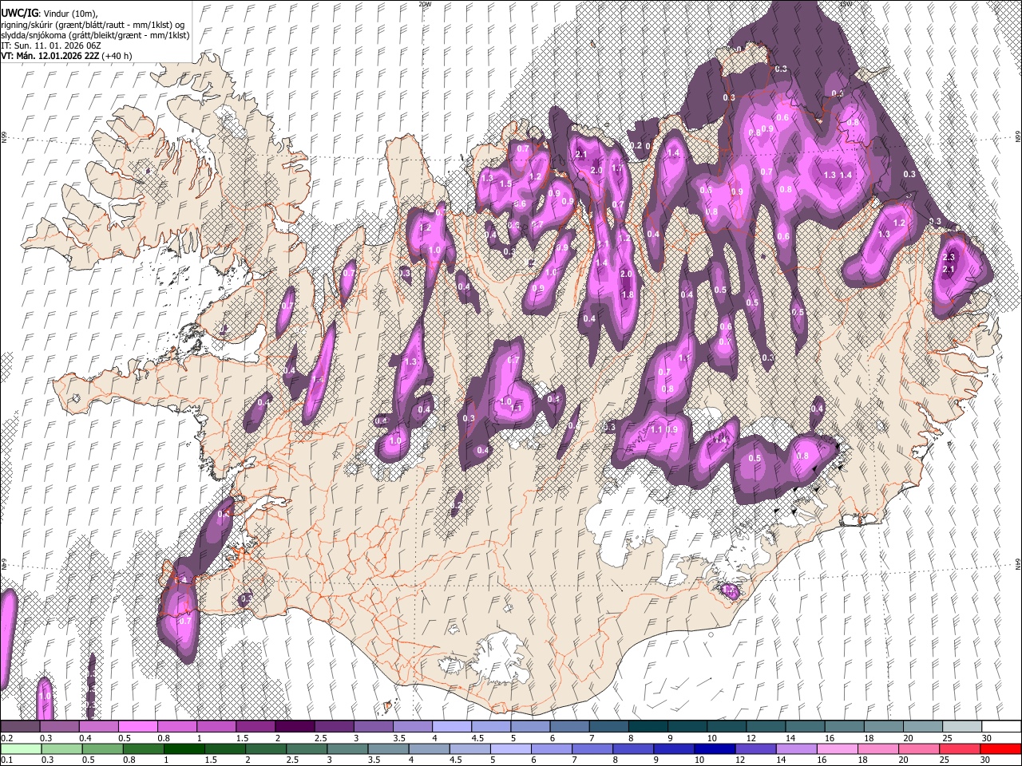
Task: Click the lower legend dark blue swatch between 10 and 12
Action: [715, 748]
